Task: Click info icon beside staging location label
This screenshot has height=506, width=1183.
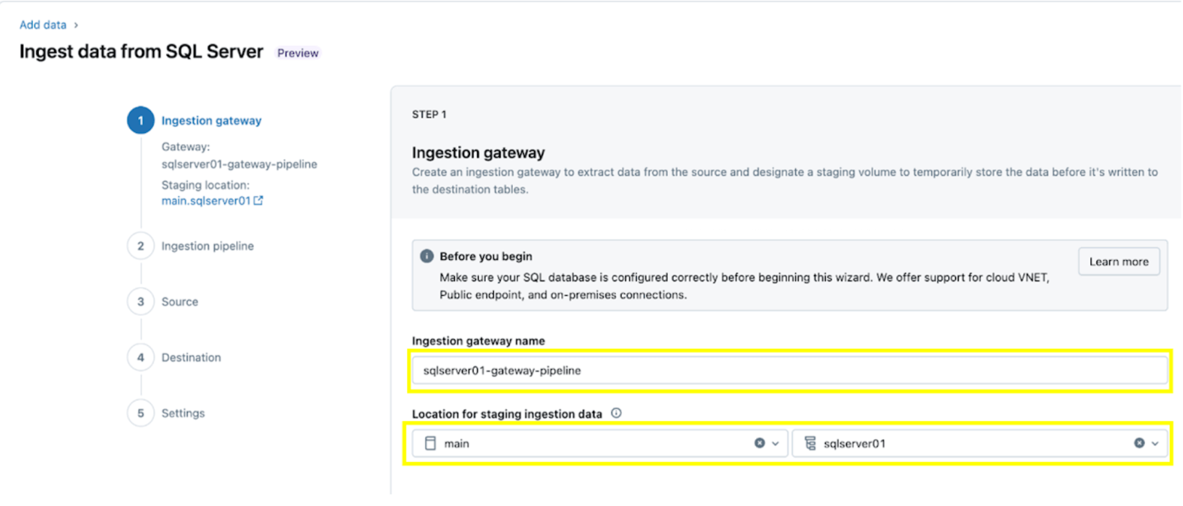Action: pyautogui.click(x=616, y=413)
